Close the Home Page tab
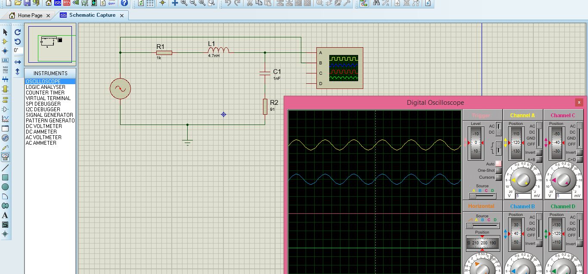This screenshot has height=274, width=588. tap(48, 15)
